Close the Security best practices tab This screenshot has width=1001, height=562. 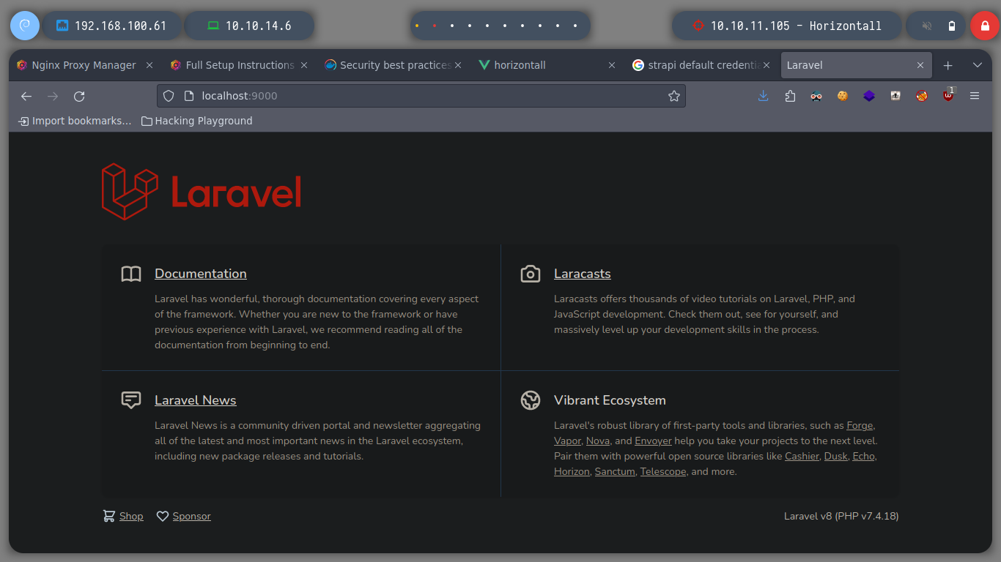coord(458,65)
